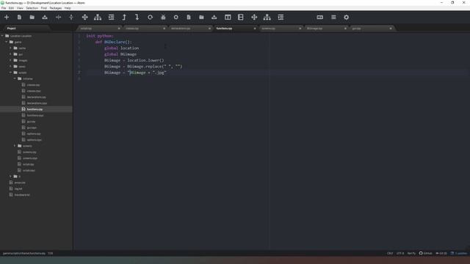Click the file path in the status bar
Viewport: 470px width, 264px height.
click(24, 253)
